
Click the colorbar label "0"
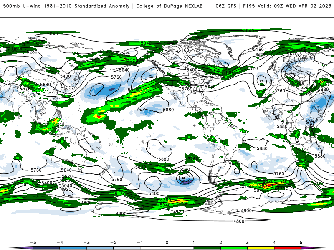[167, 242]
